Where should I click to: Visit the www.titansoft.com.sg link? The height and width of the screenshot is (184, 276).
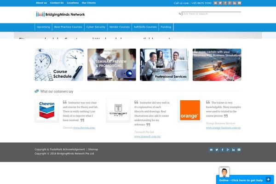[x=148, y=137]
